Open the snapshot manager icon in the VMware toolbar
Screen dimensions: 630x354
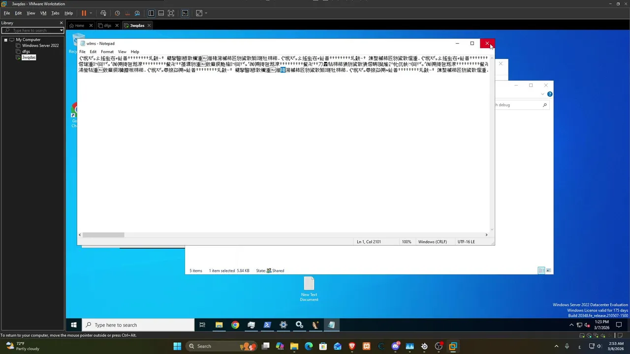click(x=137, y=13)
